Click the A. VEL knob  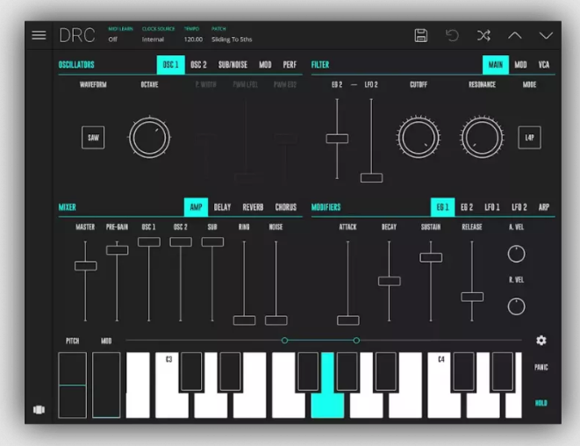pyautogui.click(x=516, y=254)
